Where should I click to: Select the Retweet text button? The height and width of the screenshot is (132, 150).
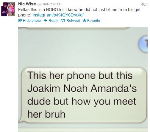73,21
